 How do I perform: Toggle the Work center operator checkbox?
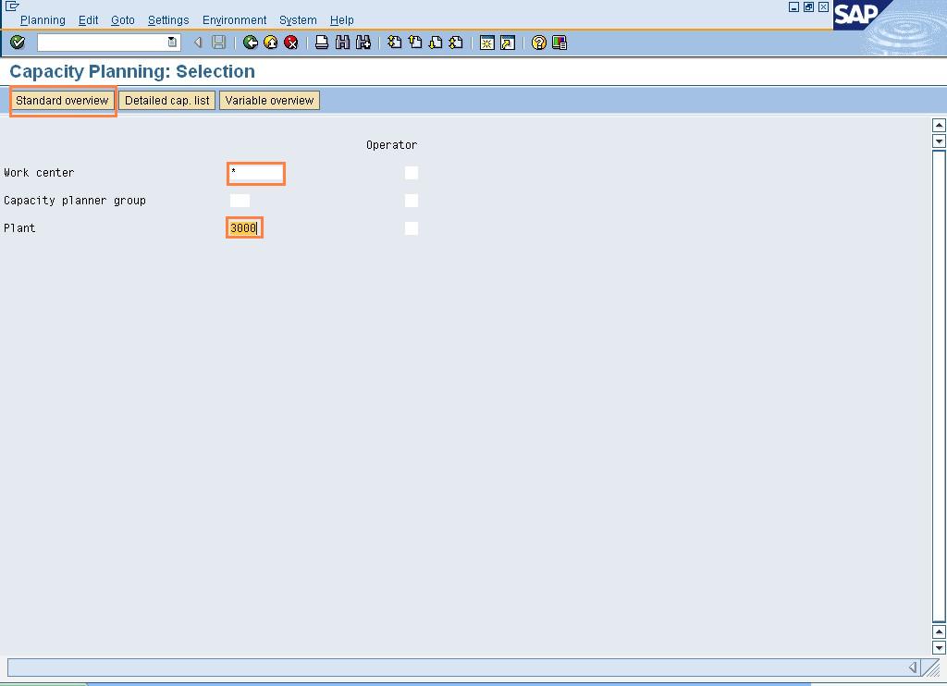(412, 173)
